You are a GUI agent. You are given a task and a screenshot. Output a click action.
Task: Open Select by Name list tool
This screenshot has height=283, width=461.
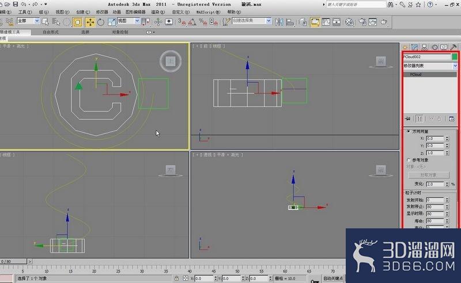click(x=55, y=22)
